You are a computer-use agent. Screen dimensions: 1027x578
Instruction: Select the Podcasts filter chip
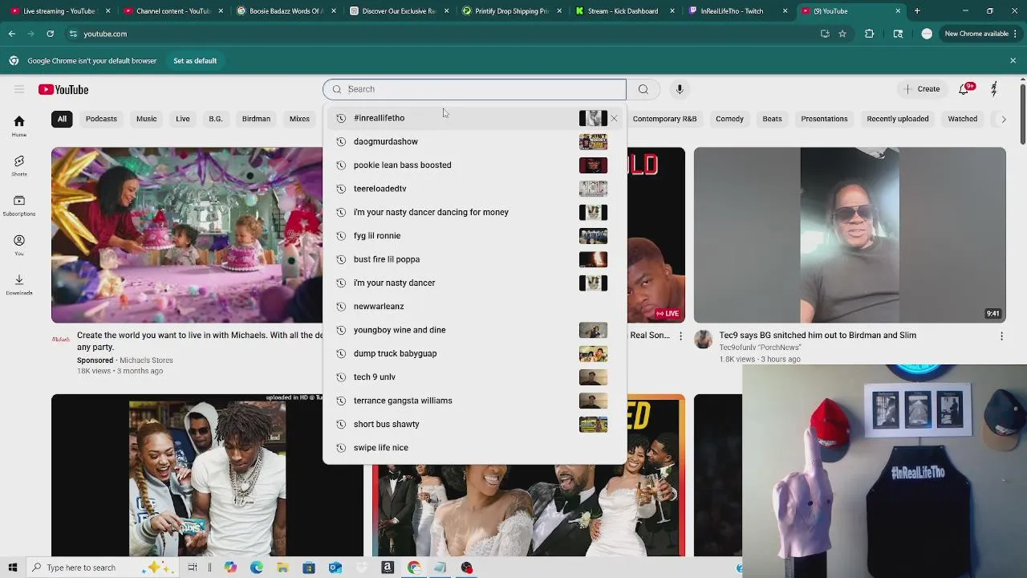pyautogui.click(x=101, y=119)
